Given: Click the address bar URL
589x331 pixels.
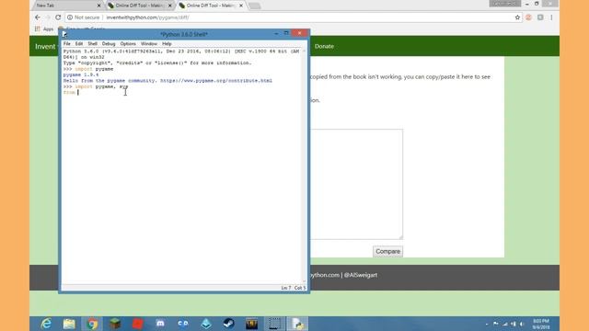Looking at the screenshot, I should click(x=147, y=17).
